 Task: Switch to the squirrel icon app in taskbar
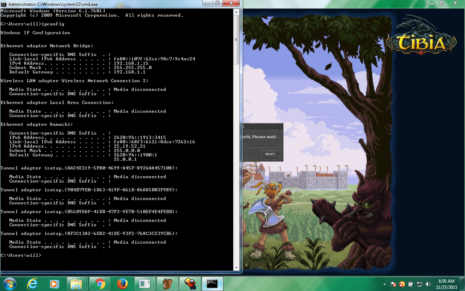pos(167,284)
